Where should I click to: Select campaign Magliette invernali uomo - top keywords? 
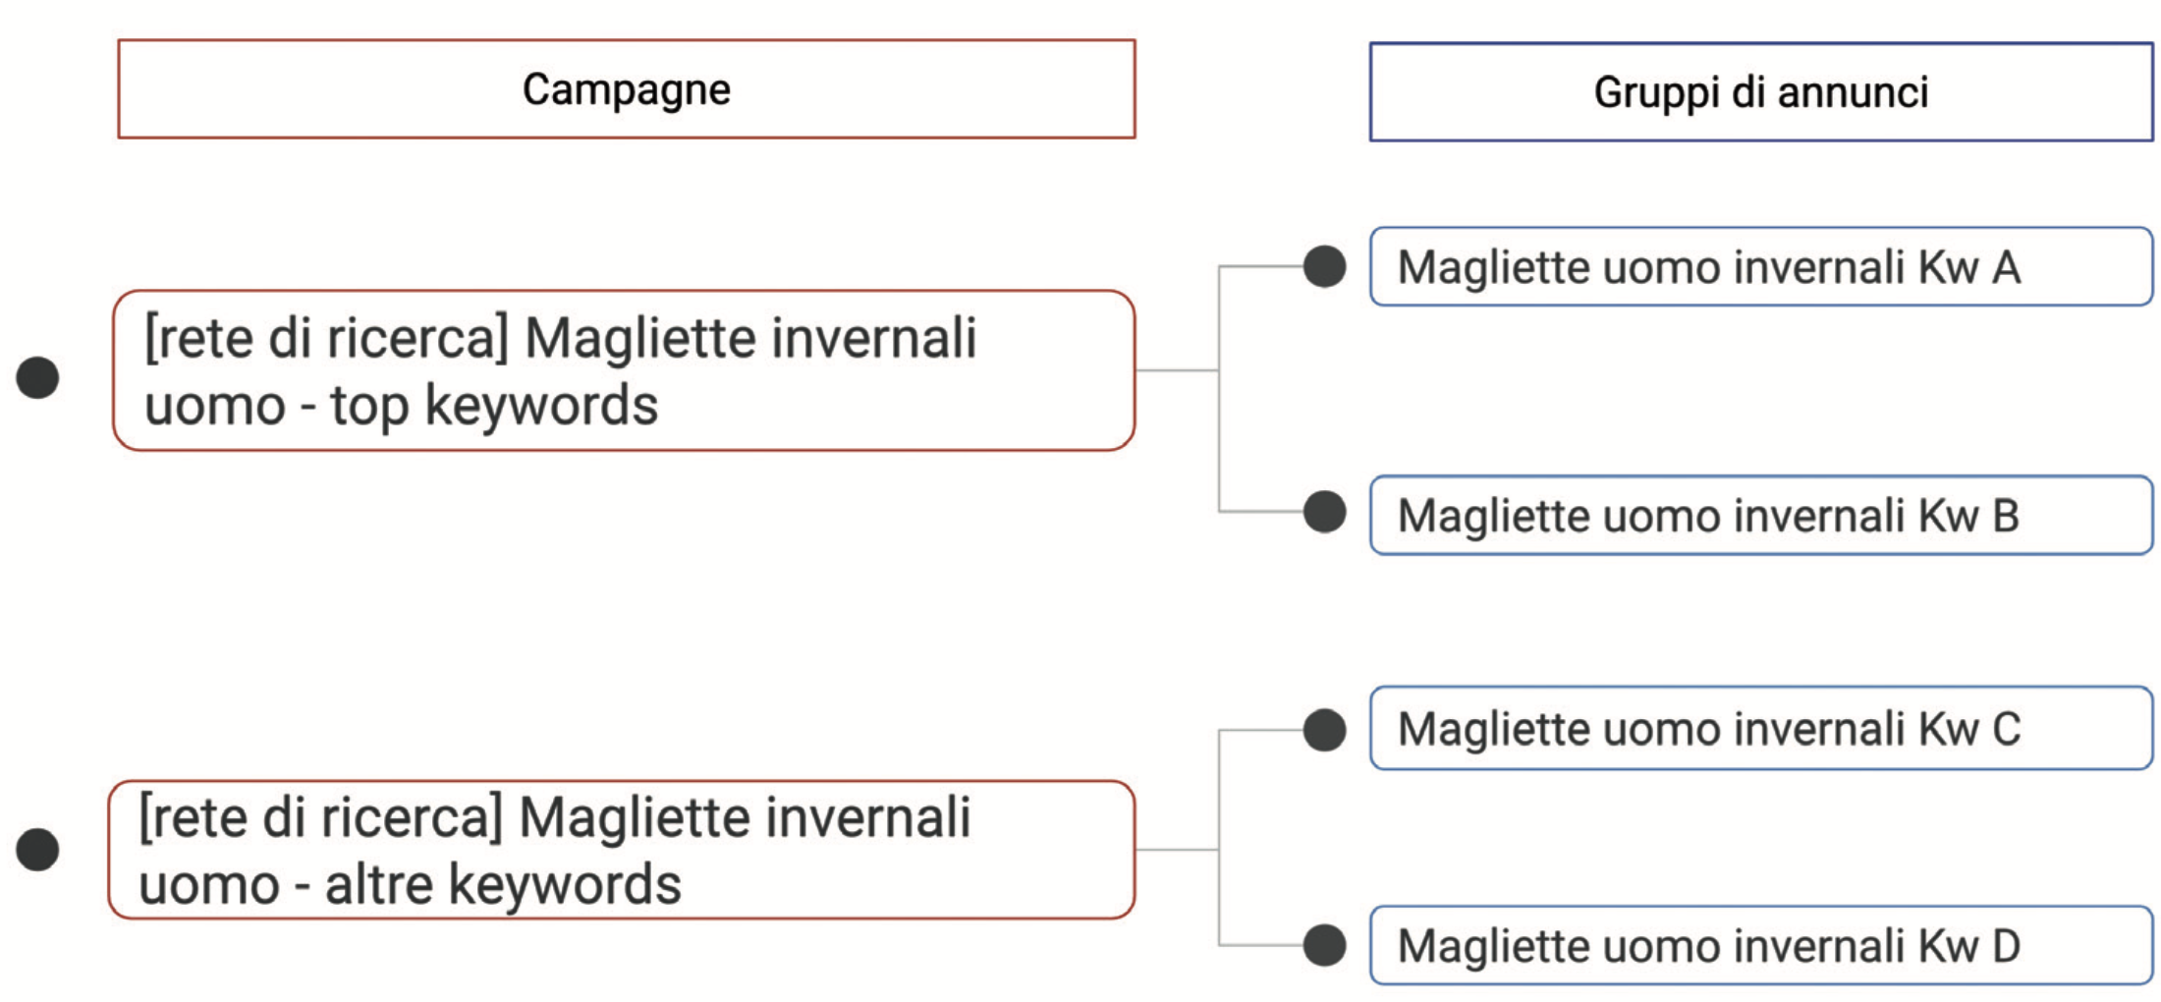(x=624, y=370)
